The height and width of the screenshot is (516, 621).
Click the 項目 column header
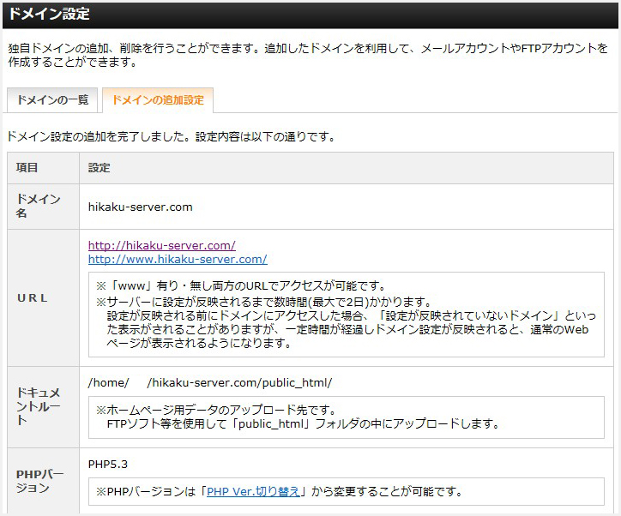27,168
